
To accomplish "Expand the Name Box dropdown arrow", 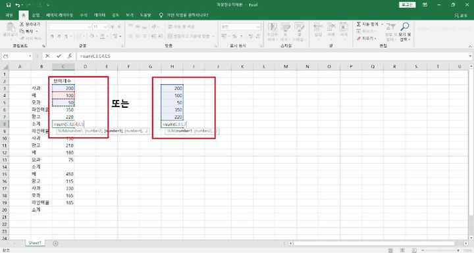I will click(30, 56).
